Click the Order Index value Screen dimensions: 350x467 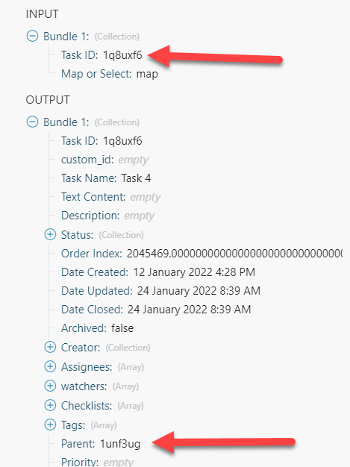pos(234,254)
